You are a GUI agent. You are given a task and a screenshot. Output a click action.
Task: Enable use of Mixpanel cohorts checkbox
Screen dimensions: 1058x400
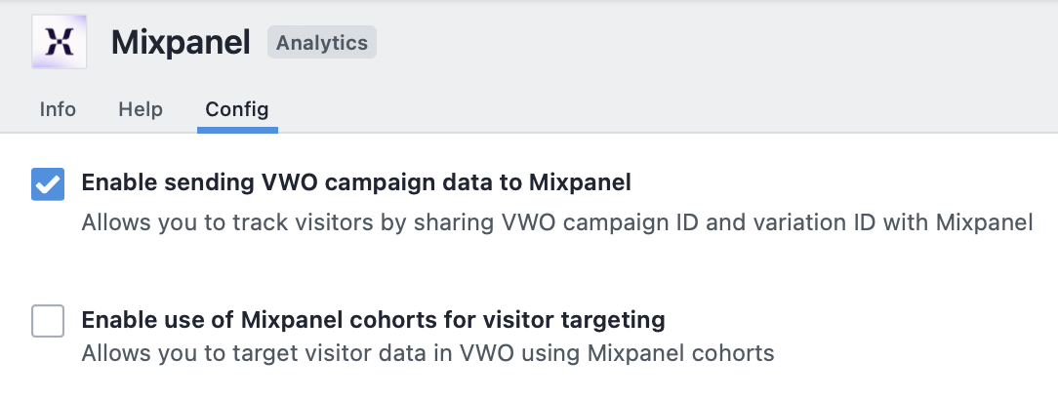coord(48,320)
